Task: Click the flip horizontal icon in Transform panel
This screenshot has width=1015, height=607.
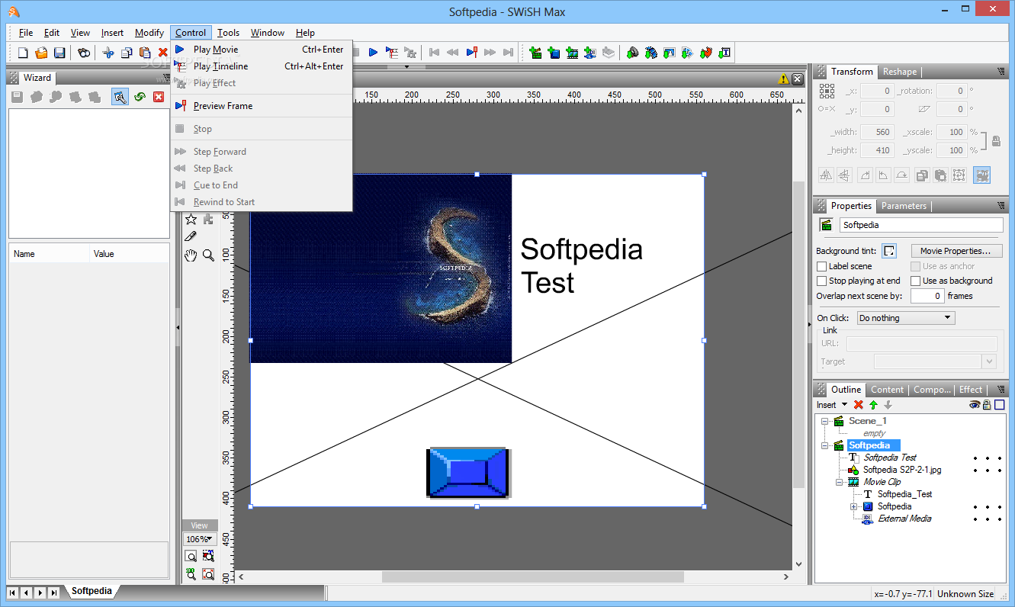Action: pos(827,175)
